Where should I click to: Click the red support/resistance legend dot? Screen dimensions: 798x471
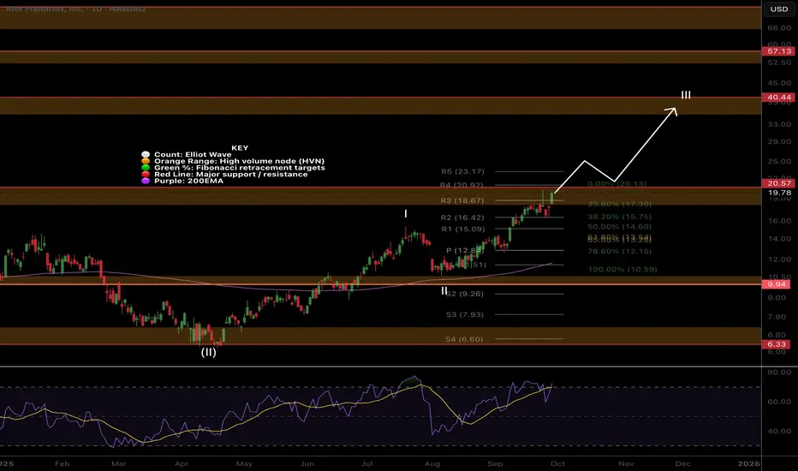point(146,174)
